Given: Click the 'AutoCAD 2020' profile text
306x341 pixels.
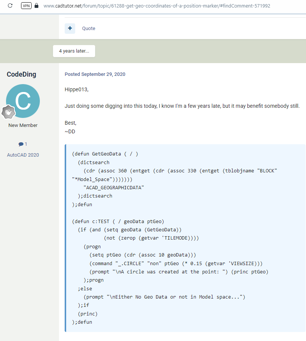Looking at the screenshot, I should click(x=23, y=155).
